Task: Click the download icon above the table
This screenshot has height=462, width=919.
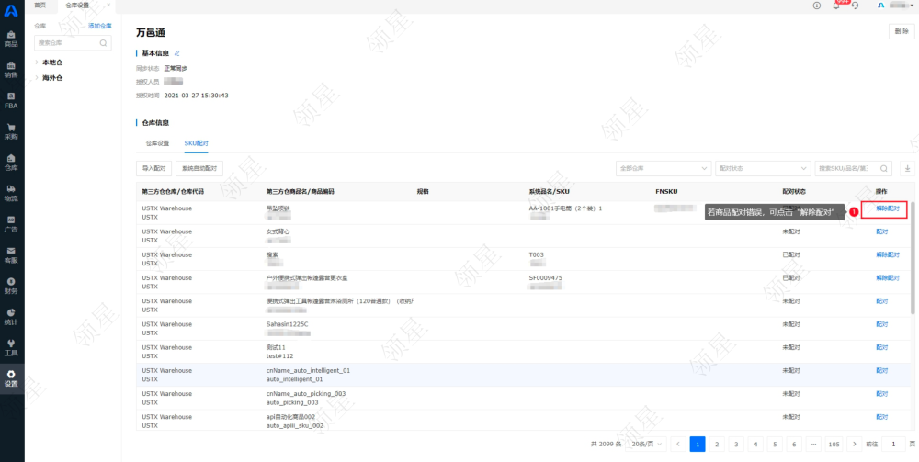Action: (x=908, y=169)
